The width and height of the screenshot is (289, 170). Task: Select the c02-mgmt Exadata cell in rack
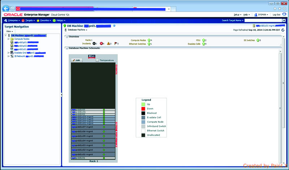click(x=93, y=150)
